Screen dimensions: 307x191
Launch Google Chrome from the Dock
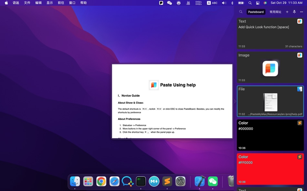tap(101, 181)
